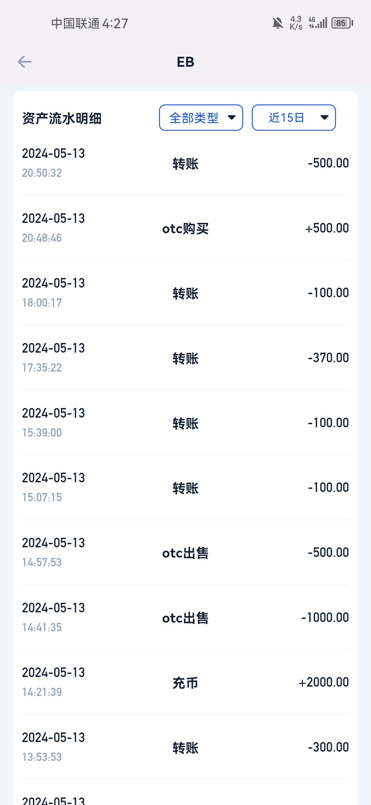Tap the EB page title
Image resolution: width=371 pixels, height=805 pixels.
185,62
